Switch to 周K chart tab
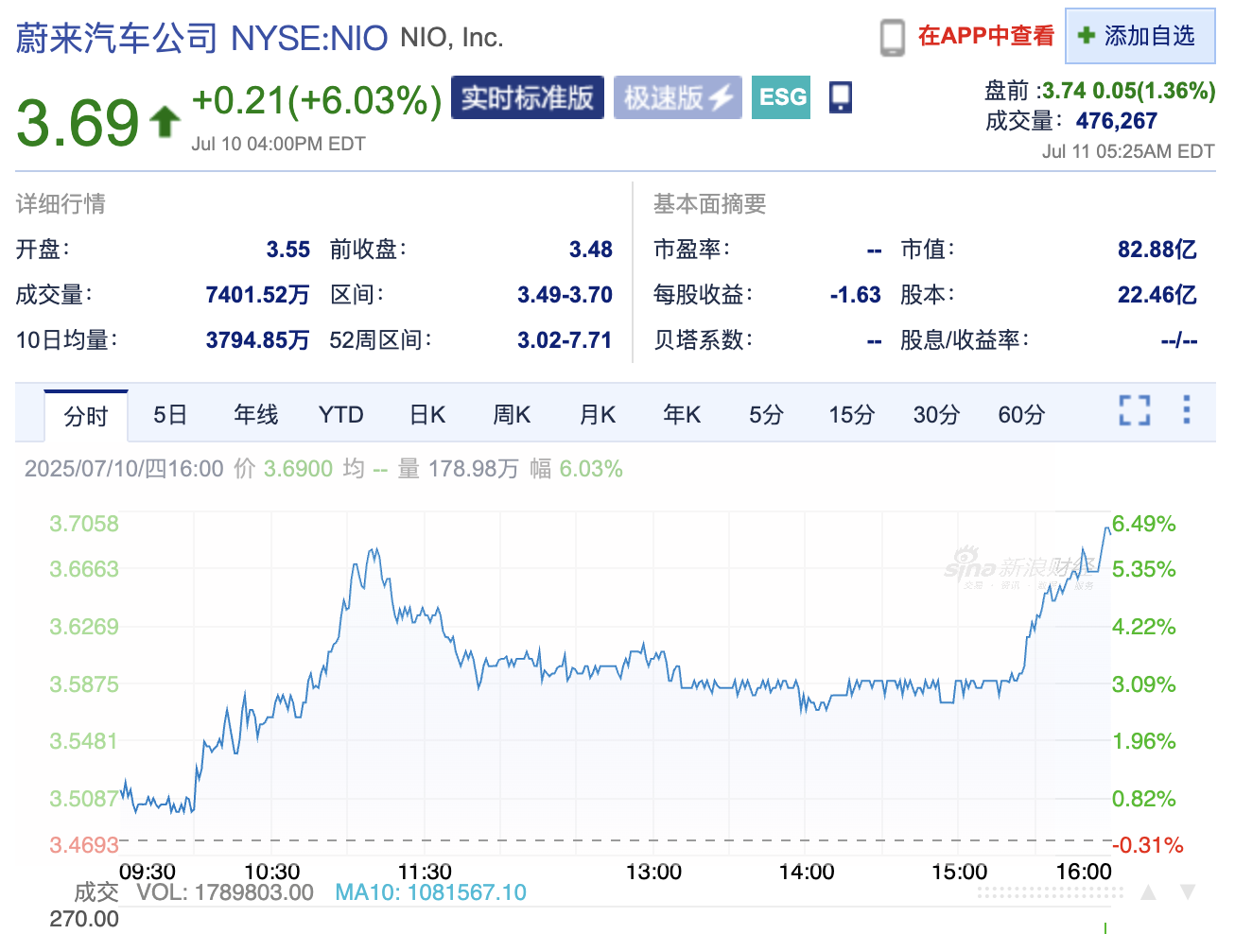Screen dimensions: 1235x934 (x=512, y=415)
